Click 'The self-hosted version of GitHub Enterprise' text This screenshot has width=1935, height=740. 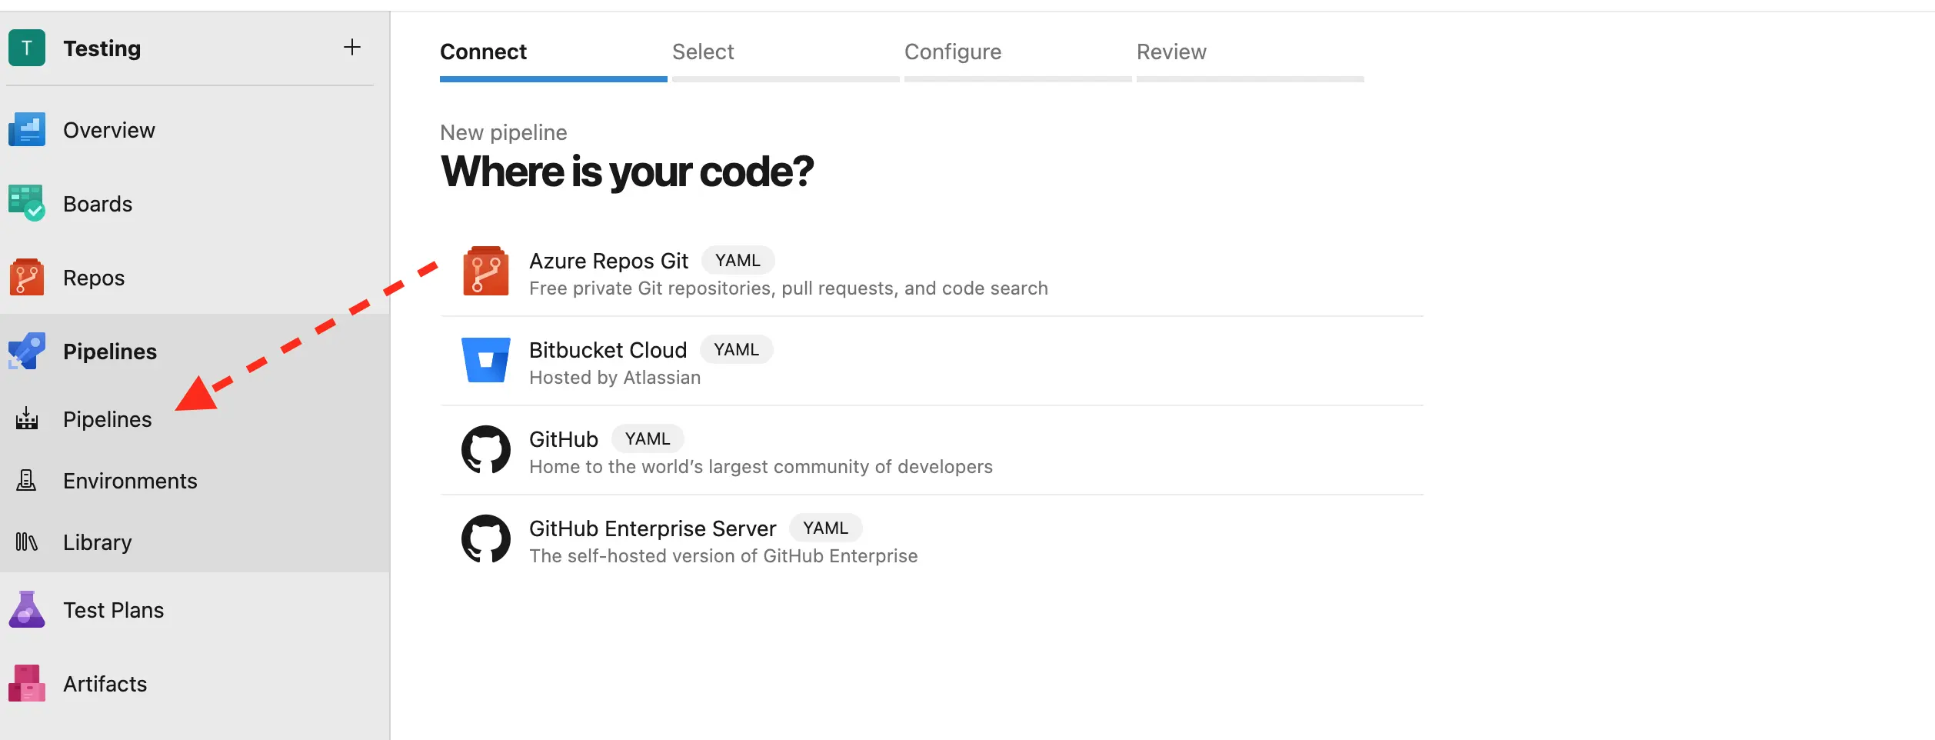(x=723, y=556)
